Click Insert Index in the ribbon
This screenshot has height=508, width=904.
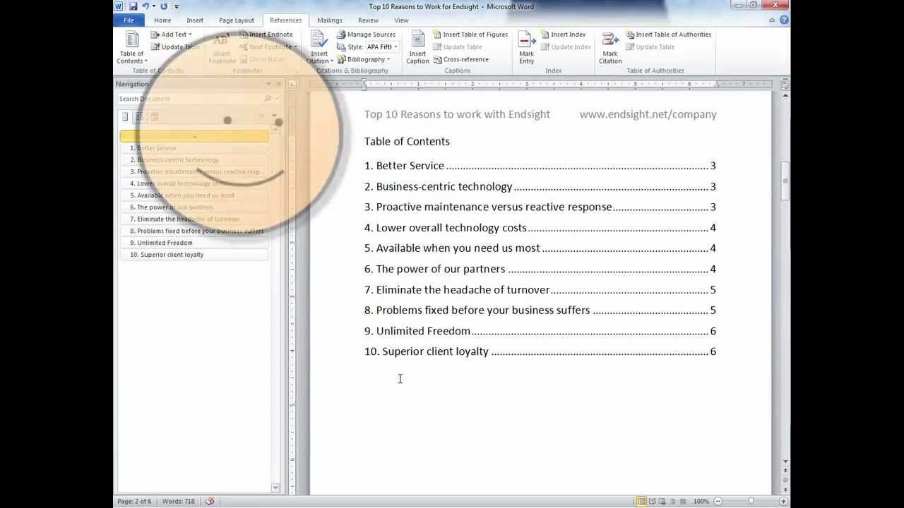click(x=563, y=35)
